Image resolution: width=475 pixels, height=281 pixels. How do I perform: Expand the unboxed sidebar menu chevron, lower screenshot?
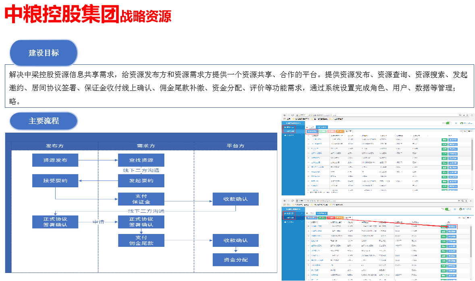(302, 222)
